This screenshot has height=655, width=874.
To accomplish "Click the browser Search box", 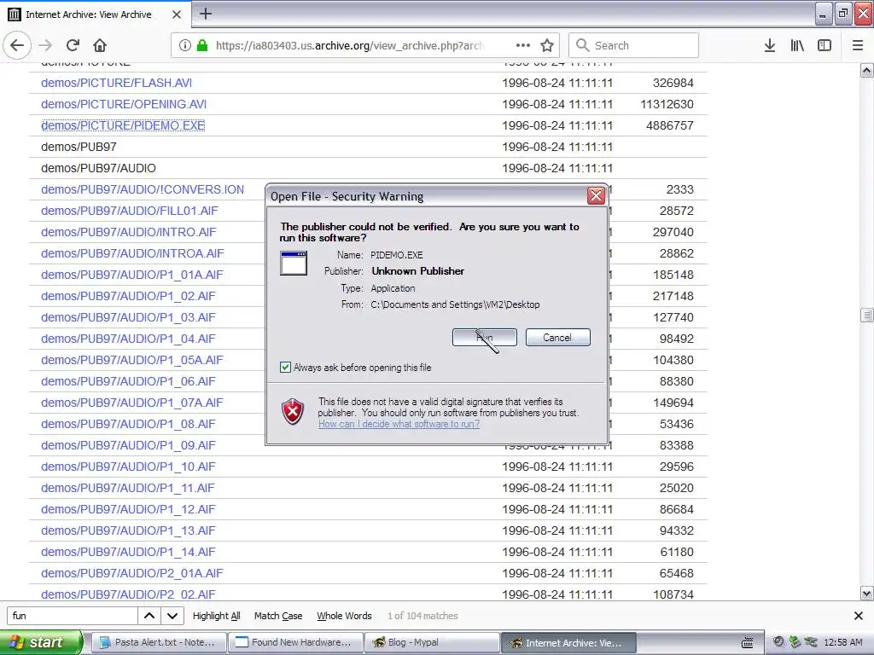I will pos(634,45).
